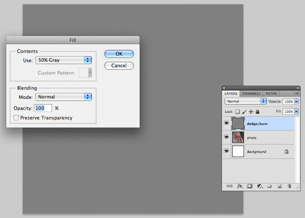The width and height of the screenshot is (305, 218).
Task: Open the layer blend mode dropdown in Layers panel
Action: click(246, 101)
